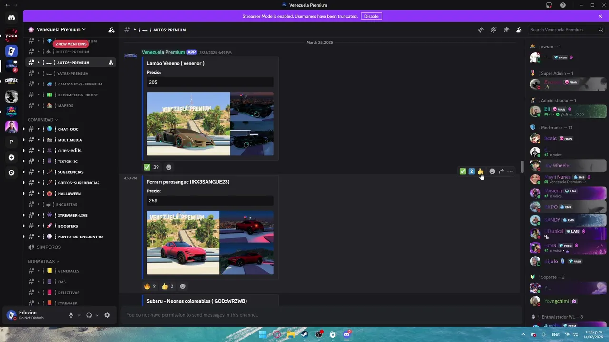Image resolution: width=609 pixels, height=342 pixels.
Task: Open the Windows Start menu
Action: 263,334
